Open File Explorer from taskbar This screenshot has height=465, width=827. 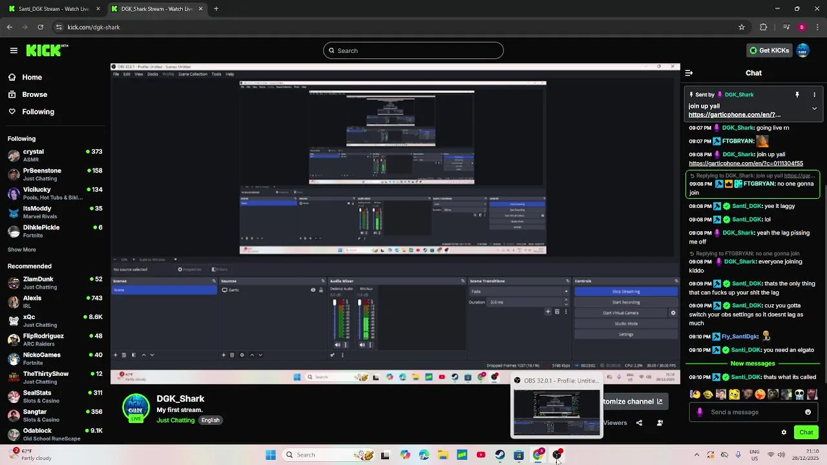(x=443, y=455)
